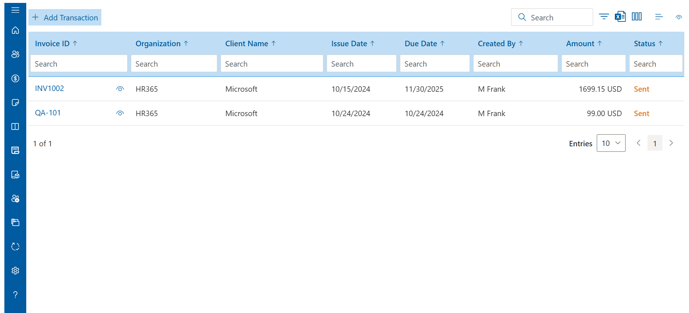Open the add-user sidebar icon
Viewport: 689px width, 313px height.
pyautogui.click(x=15, y=199)
